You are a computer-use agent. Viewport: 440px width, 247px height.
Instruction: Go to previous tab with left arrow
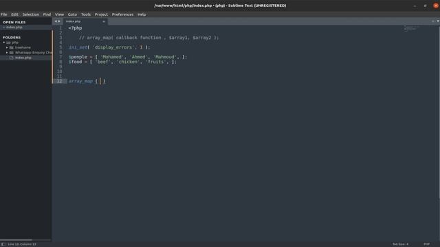pyautogui.click(x=56, y=21)
